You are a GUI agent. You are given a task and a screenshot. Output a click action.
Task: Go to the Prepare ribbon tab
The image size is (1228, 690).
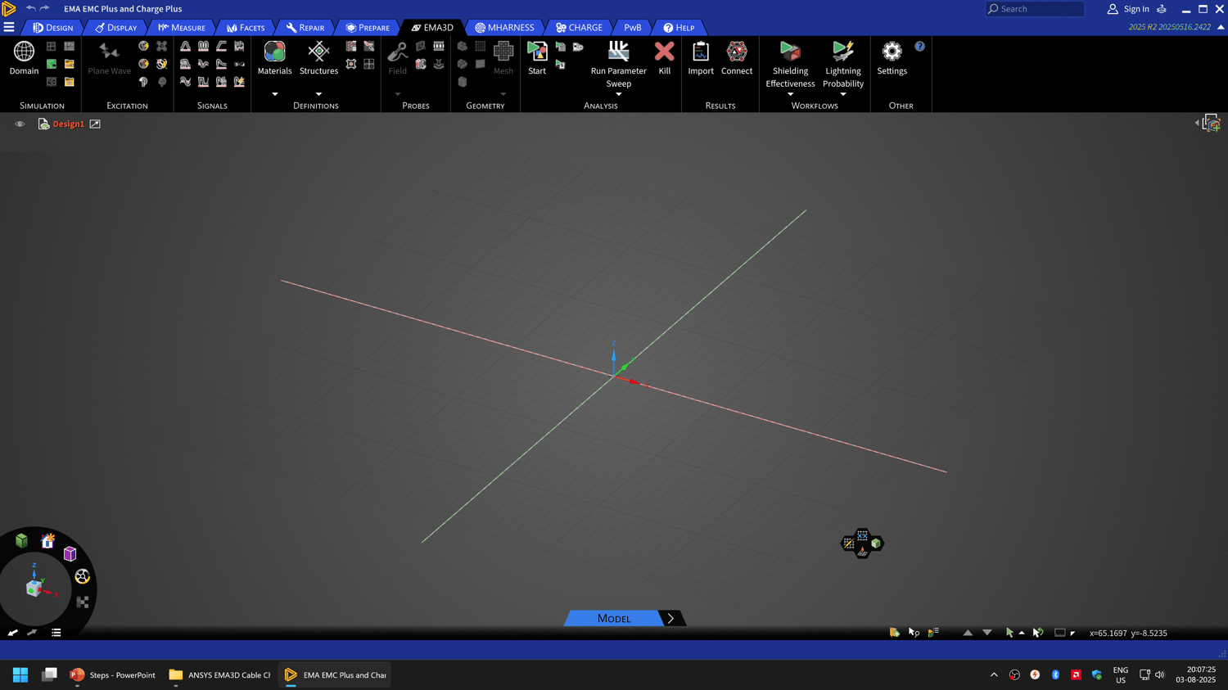[368, 28]
